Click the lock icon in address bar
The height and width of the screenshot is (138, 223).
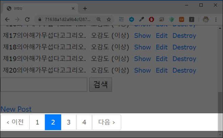[40, 20]
